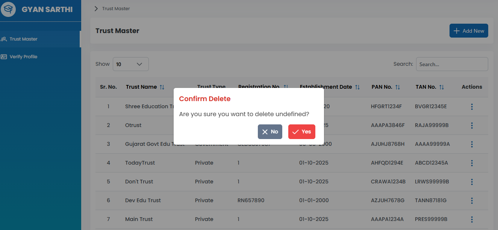This screenshot has width=498, height=230.
Task: Click the Search input field
Action: point(452,64)
